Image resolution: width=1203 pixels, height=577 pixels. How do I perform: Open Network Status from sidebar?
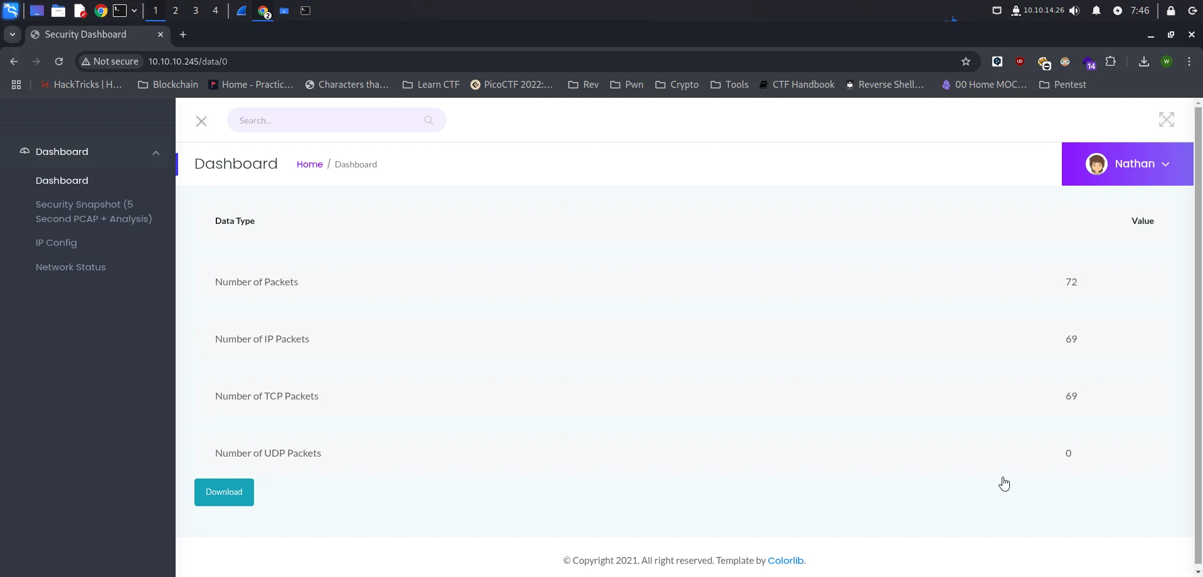click(71, 267)
